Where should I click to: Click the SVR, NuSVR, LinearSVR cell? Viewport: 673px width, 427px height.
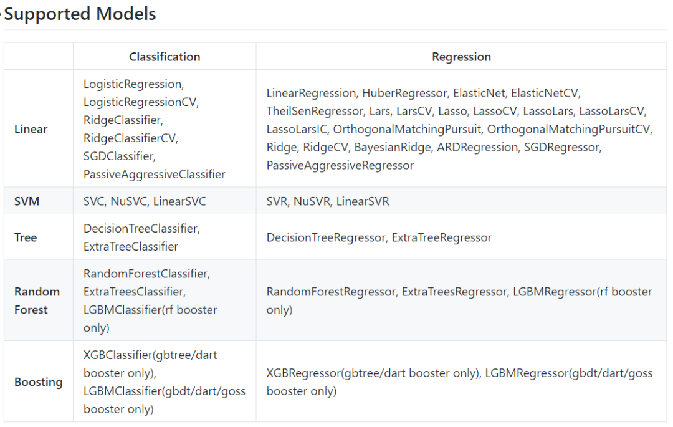[328, 201]
